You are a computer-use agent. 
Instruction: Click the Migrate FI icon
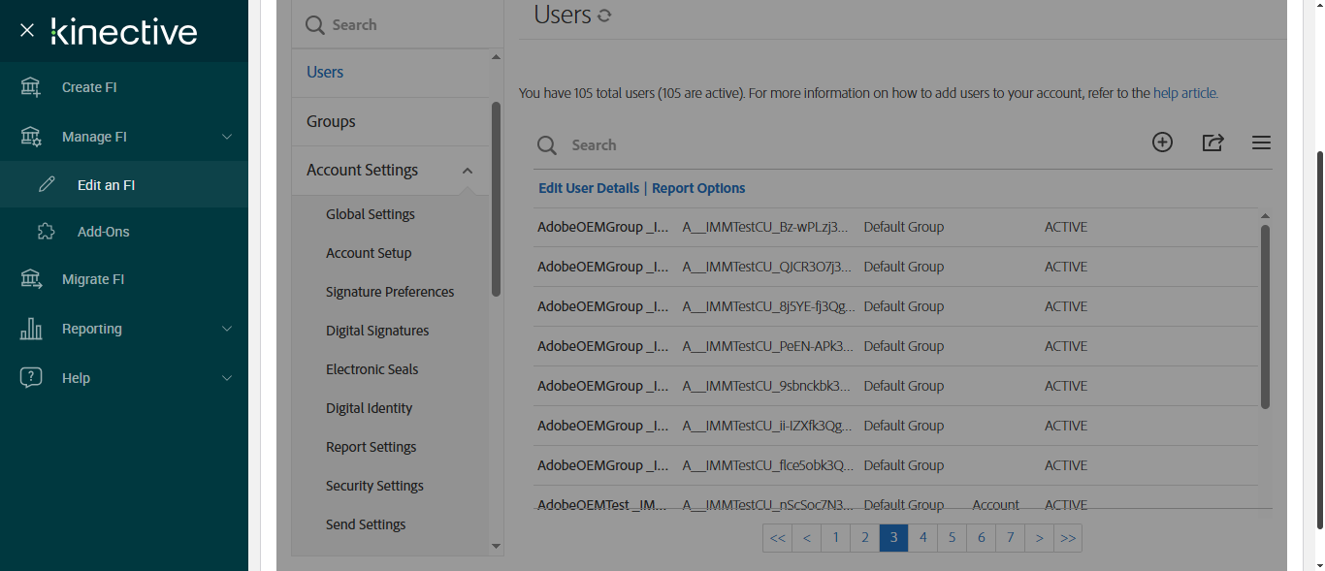point(31,279)
